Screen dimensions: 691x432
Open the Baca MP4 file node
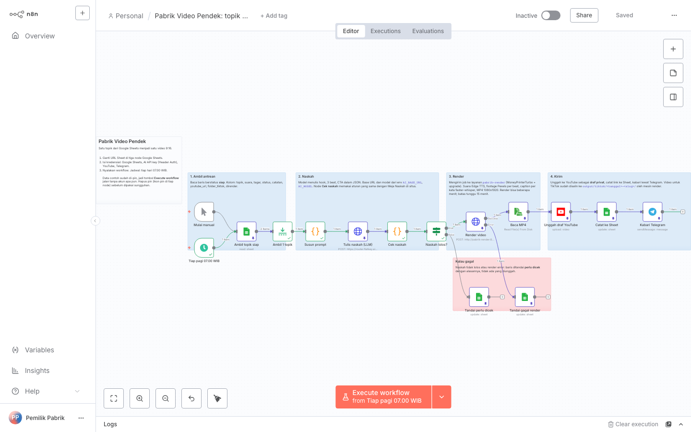coord(518,212)
